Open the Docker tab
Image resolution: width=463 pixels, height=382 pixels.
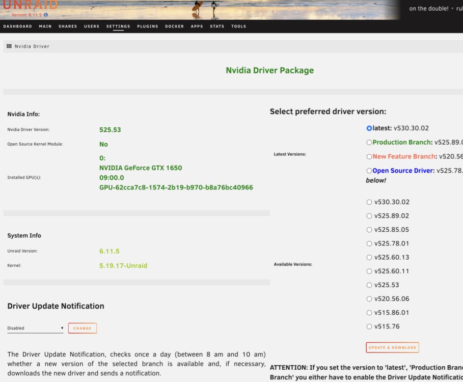(x=175, y=26)
